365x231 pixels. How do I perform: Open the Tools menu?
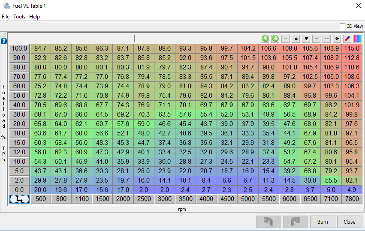pyautogui.click(x=19, y=17)
